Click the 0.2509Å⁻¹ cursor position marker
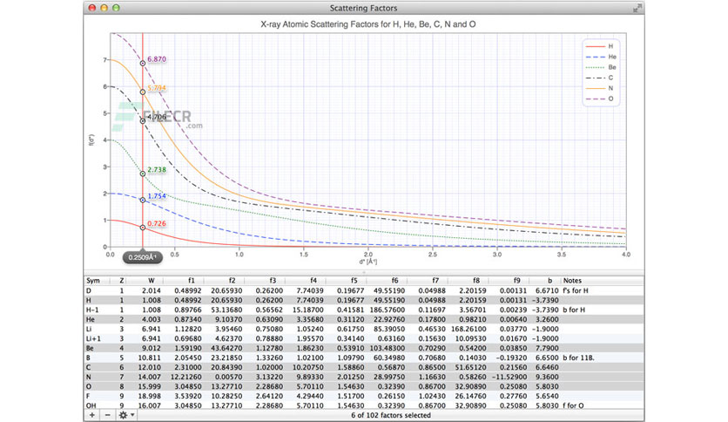The height and width of the screenshot is (422, 728). click(x=143, y=257)
